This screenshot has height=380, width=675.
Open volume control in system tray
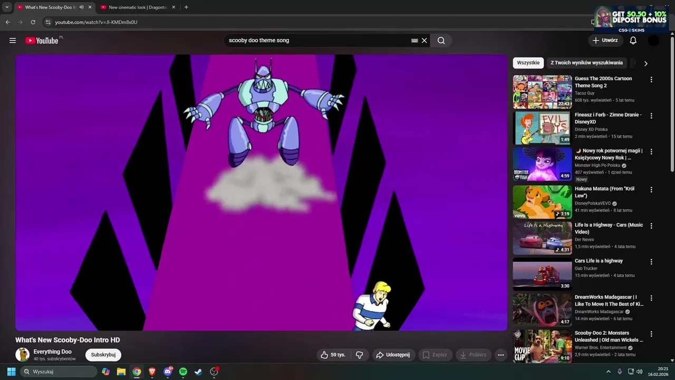pos(639,372)
